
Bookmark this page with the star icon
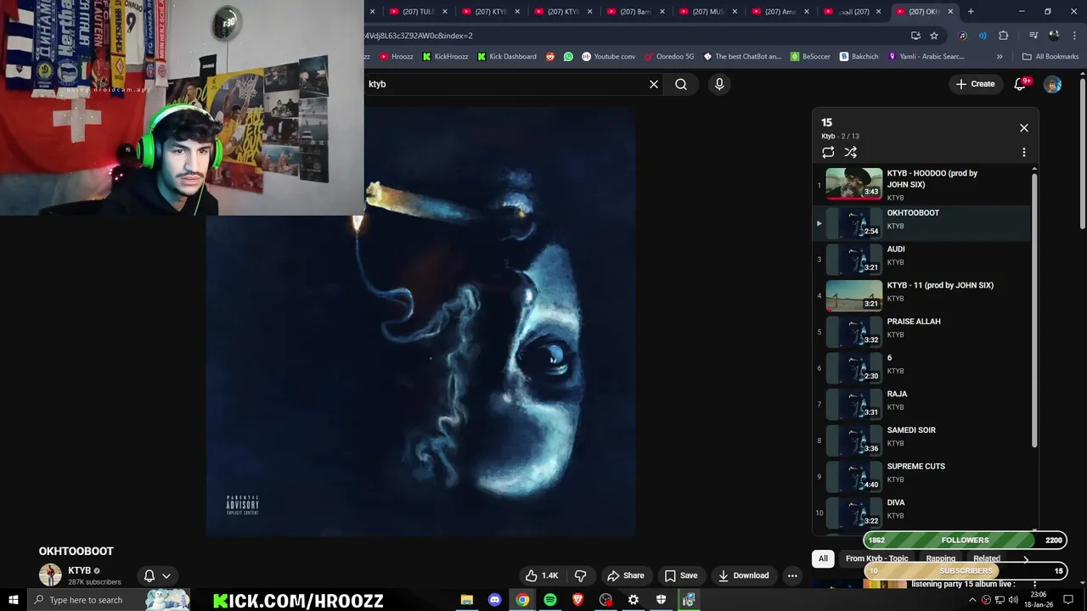934,36
